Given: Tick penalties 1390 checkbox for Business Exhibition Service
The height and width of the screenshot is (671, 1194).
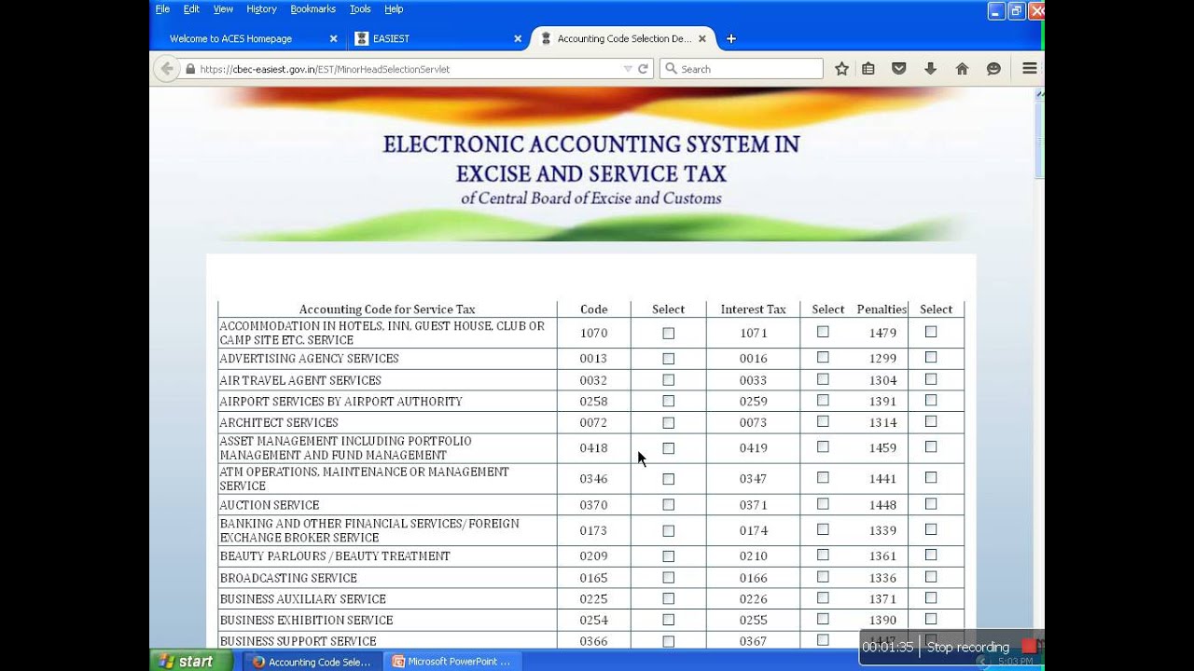Looking at the screenshot, I should [x=931, y=619].
